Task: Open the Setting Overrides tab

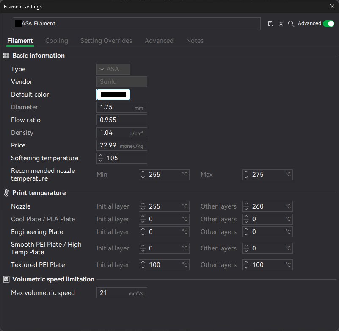Action: 106,41
